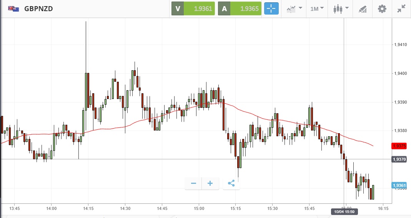The height and width of the screenshot is (218, 411).
Task: Click the 15:00 label on time axis
Action: [199, 208]
